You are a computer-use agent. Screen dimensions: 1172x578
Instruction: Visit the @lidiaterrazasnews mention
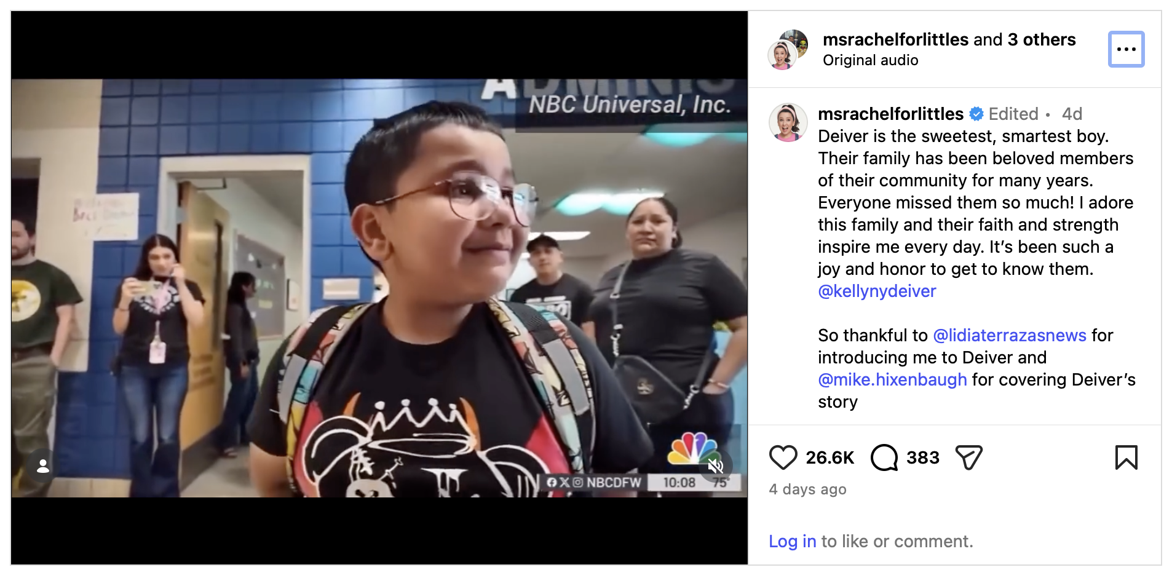point(1010,335)
